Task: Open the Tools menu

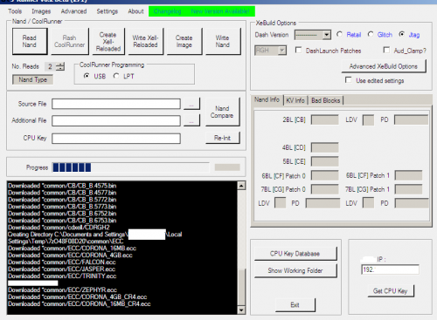Action: pyautogui.click(x=15, y=11)
